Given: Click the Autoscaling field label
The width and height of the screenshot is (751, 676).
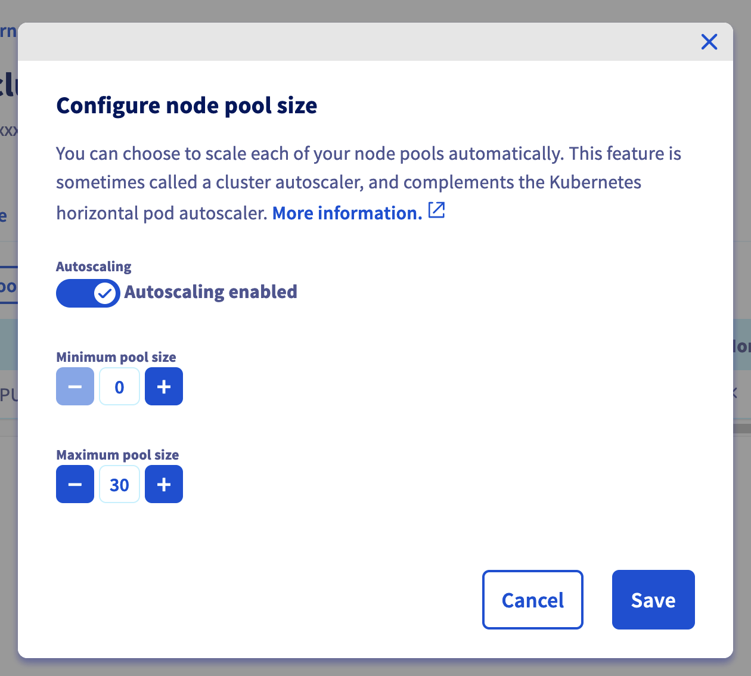Looking at the screenshot, I should (94, 266).
